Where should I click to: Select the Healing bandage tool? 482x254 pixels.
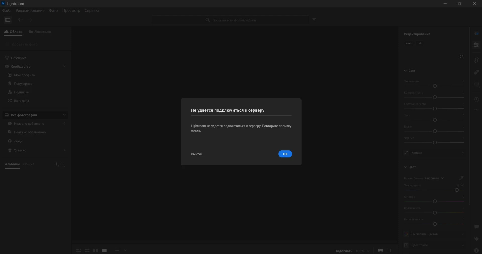click(476, 72)
